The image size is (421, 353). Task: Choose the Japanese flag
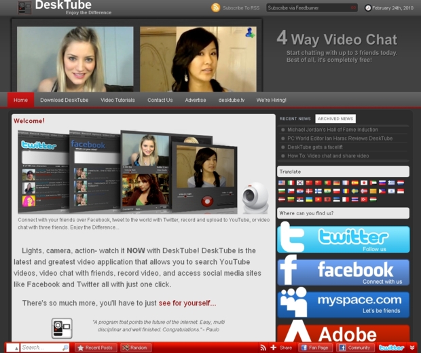pyautogui.click(x=364, y=183)
